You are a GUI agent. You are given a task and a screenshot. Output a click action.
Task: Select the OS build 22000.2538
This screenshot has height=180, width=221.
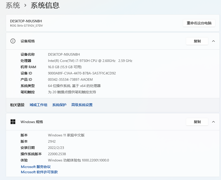pyautogui.click(x=57, y=154)
